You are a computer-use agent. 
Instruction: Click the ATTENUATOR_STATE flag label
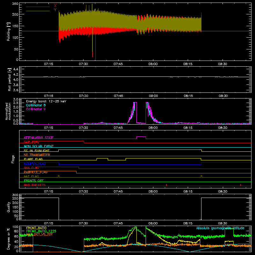click(x=39, y=138)
